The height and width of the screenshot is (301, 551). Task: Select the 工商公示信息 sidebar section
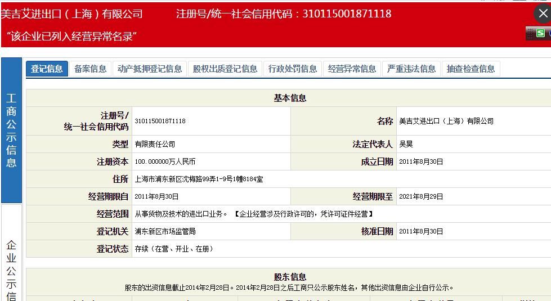11,131
